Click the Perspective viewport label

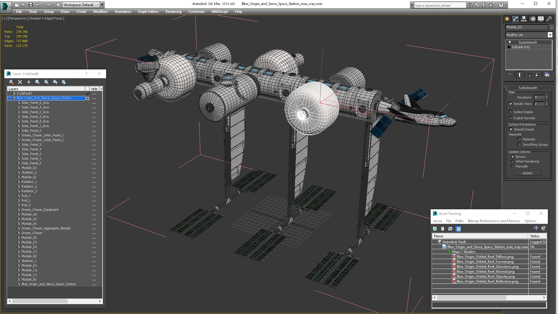(18, 18)
